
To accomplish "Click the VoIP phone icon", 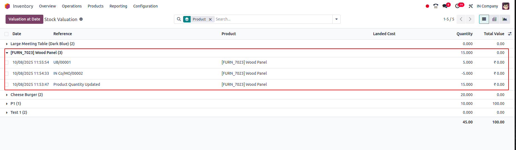I will [436, 6].
